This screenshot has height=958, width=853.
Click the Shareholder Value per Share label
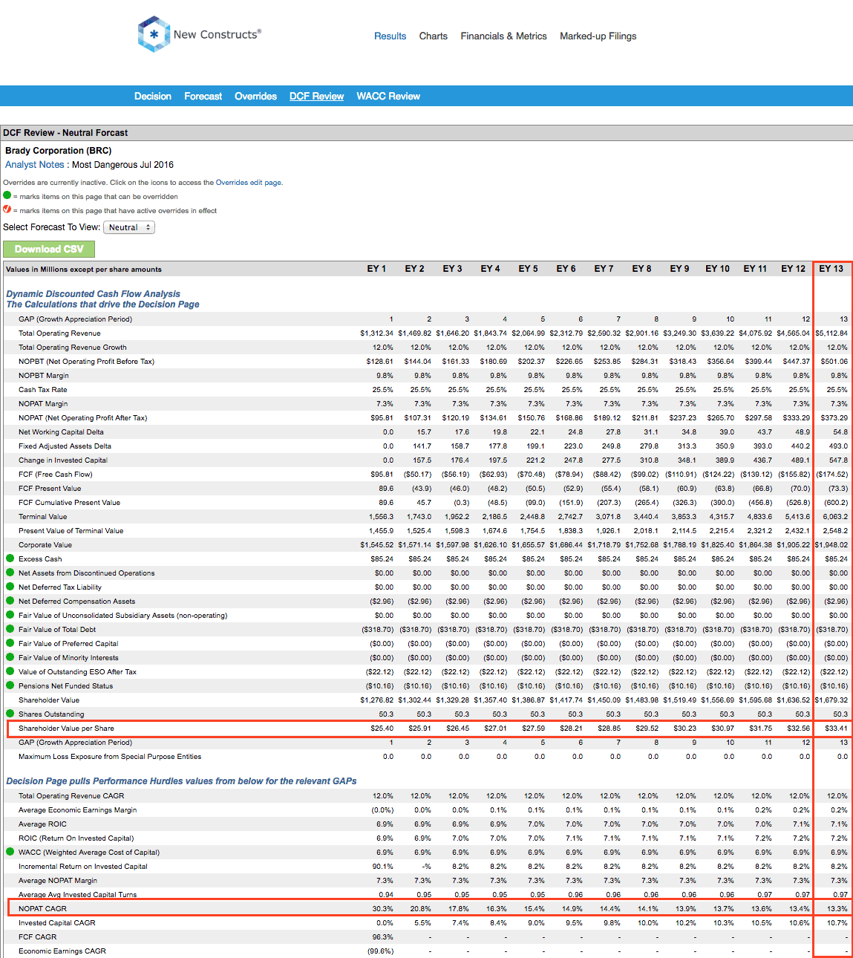point(66,729)
